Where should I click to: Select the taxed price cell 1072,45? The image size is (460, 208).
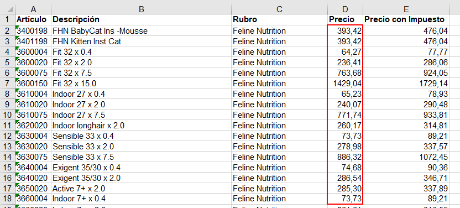click(x=406, y=157)
